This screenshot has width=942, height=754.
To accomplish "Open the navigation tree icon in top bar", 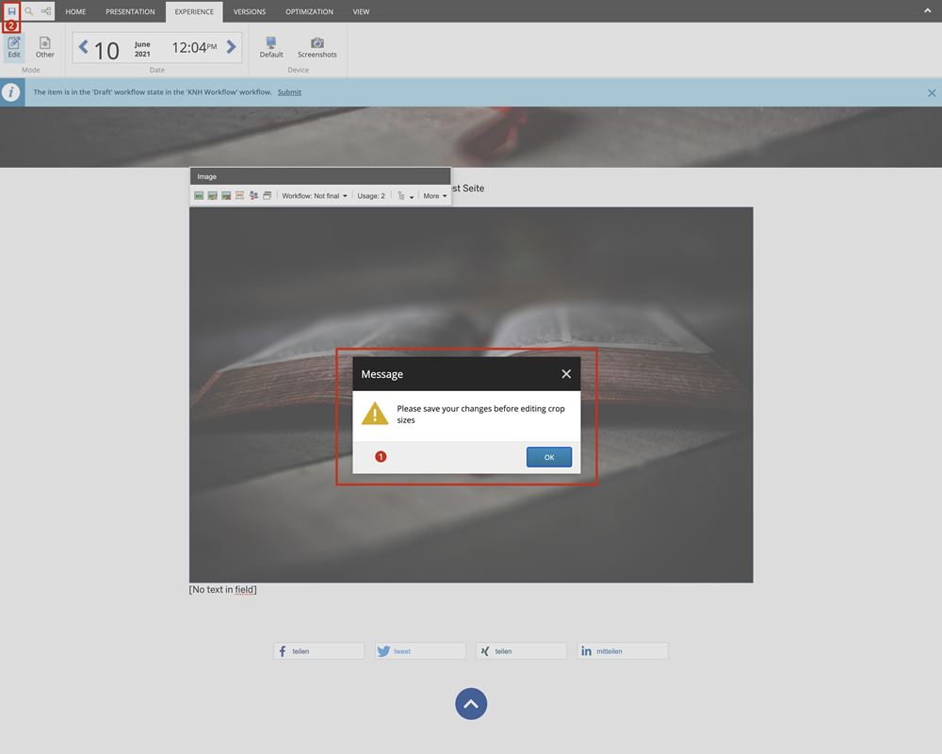I will point(46,11).
